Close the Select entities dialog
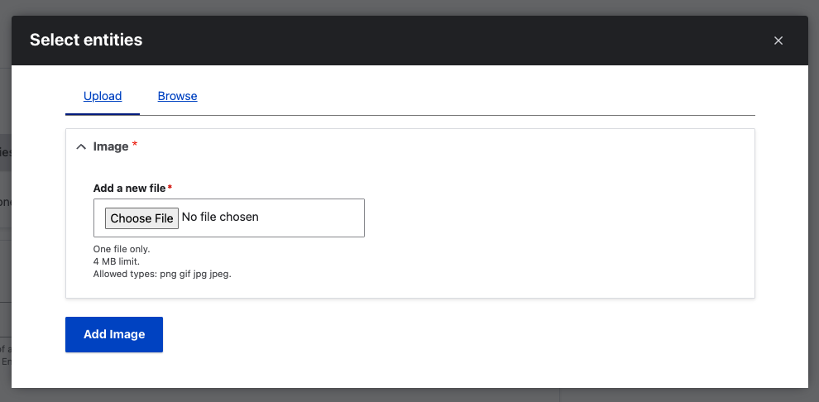The width and height of the screenshot is (819, 402). tap(778, 41)
